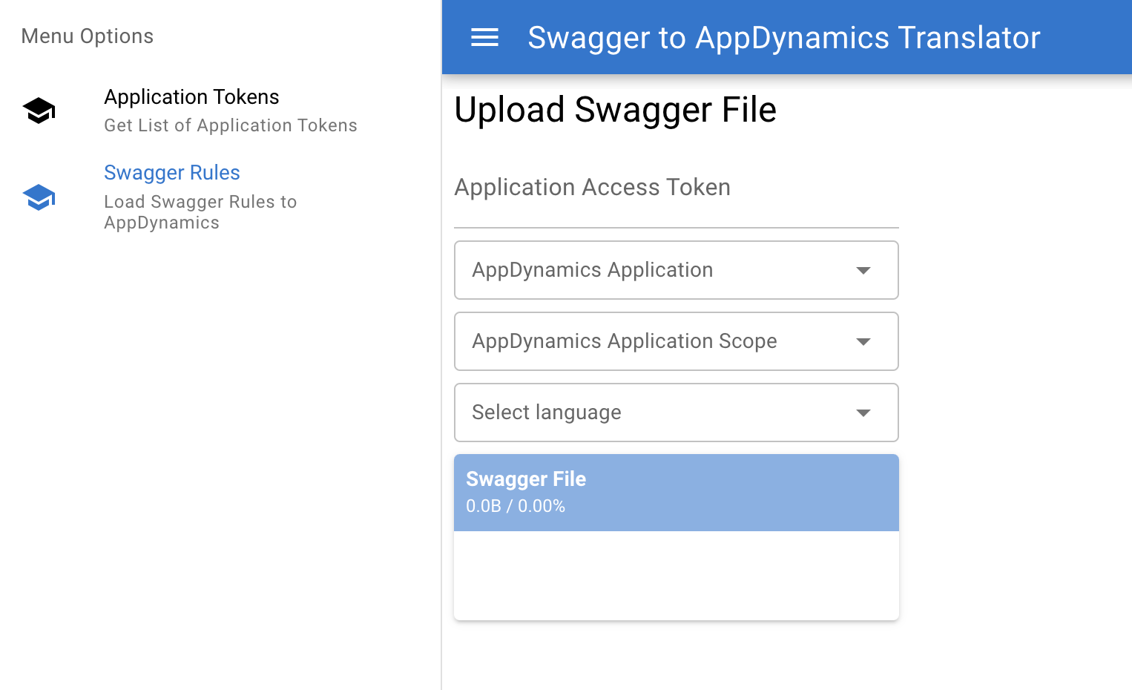Click the AppDynamics Application dropdown arrow
1132x690 pixels.
click(863, 270)
